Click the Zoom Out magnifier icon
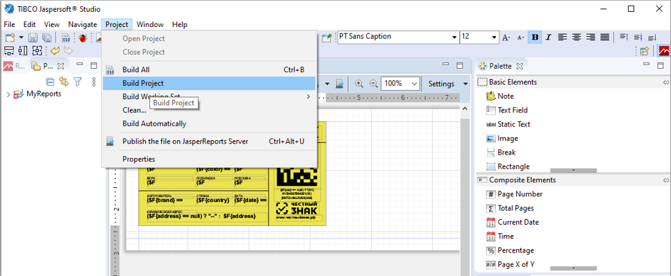The image size is (671, 276). click(x=374, y=84)
